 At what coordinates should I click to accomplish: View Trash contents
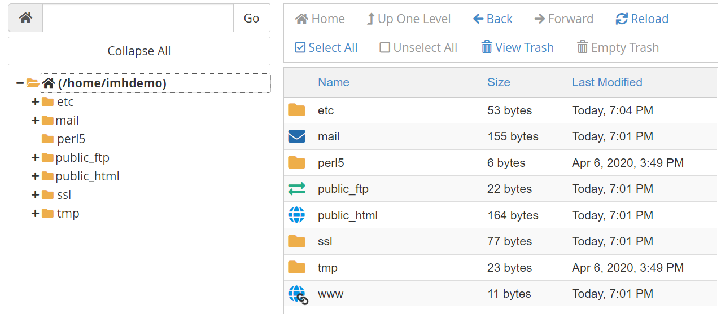[x=517, y=47]
